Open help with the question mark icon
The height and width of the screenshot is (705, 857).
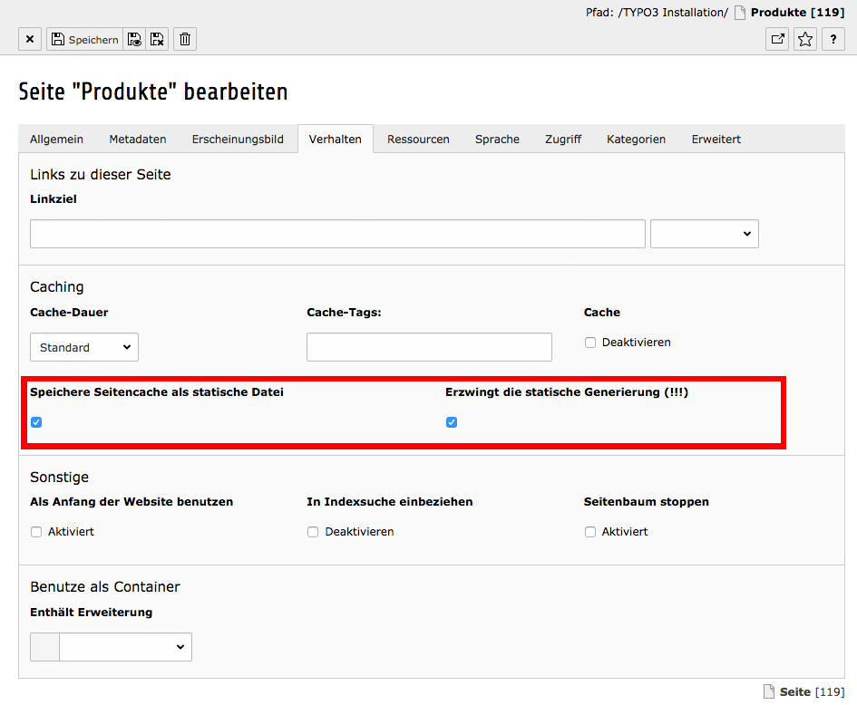pos(833,39)
